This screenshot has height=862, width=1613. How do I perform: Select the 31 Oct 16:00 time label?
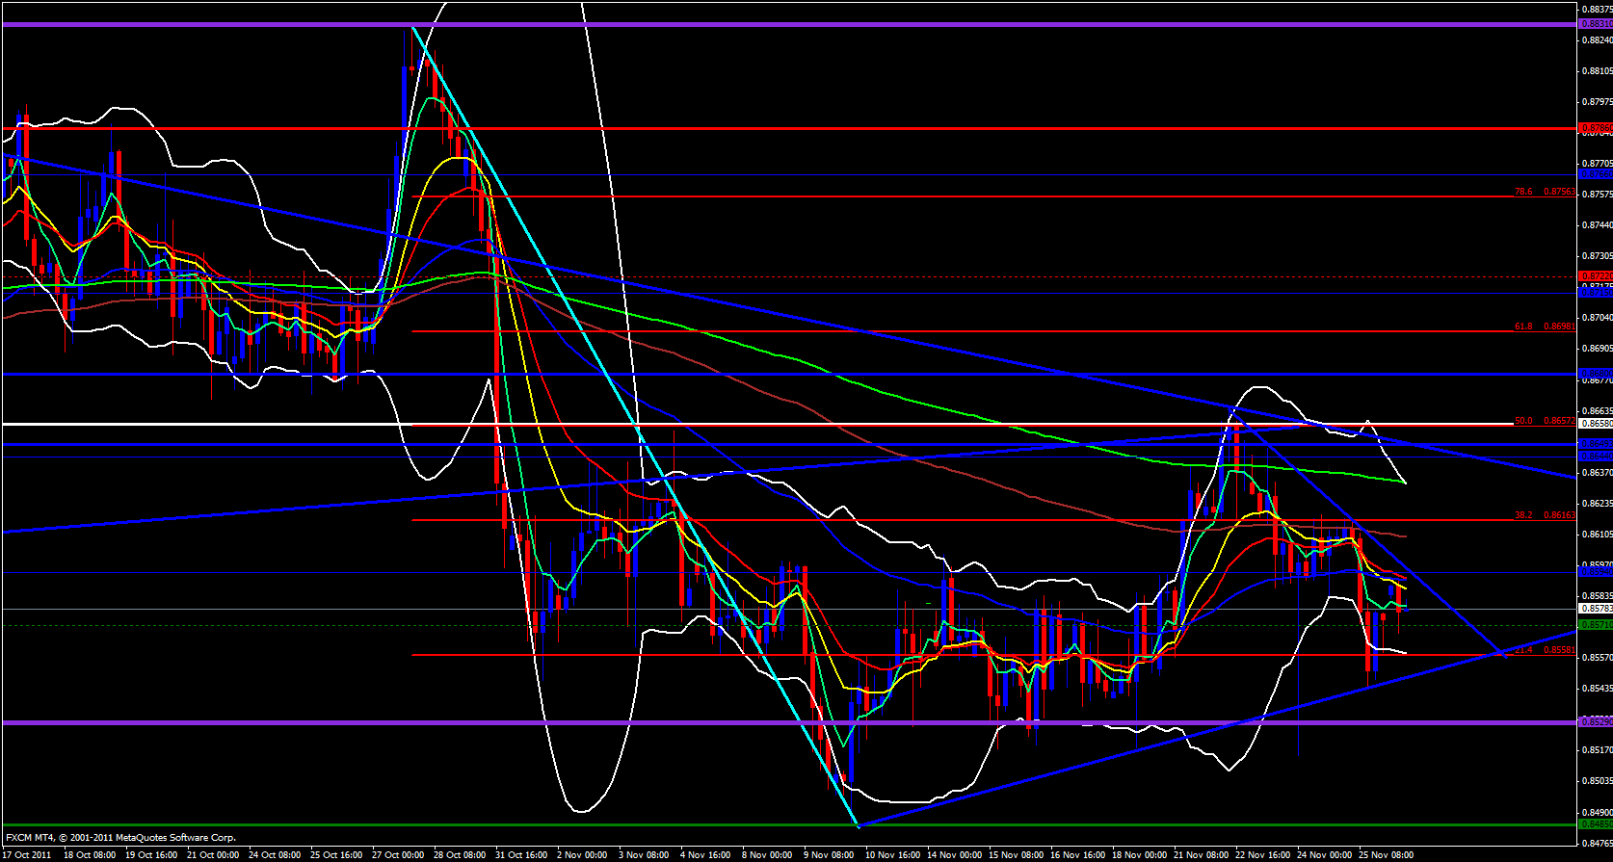pos(521,855)
